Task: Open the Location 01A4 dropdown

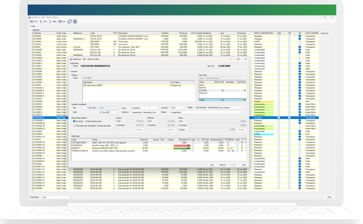Action: (178, 108)
